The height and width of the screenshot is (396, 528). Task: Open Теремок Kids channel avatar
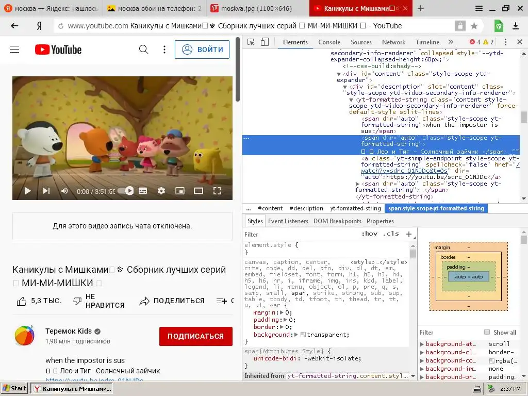[x=25, y=335]
